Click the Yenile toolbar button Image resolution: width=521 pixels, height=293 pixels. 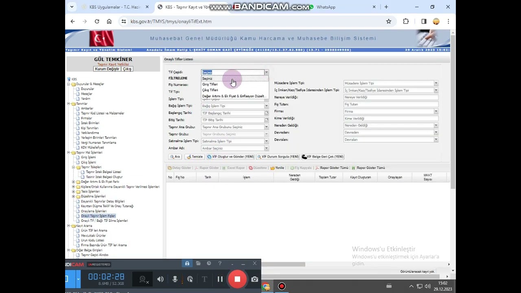(x=277, y=168)
